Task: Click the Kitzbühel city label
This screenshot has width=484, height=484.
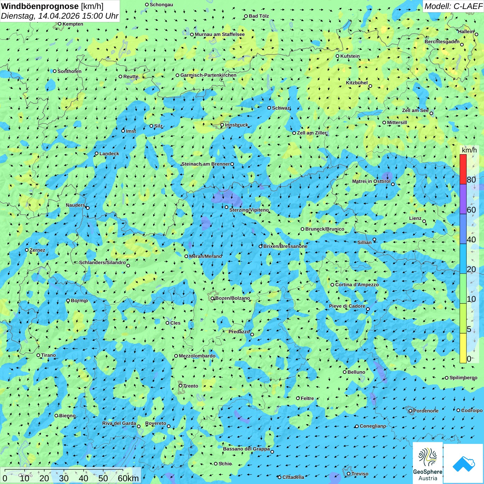Action: [357, 83]
